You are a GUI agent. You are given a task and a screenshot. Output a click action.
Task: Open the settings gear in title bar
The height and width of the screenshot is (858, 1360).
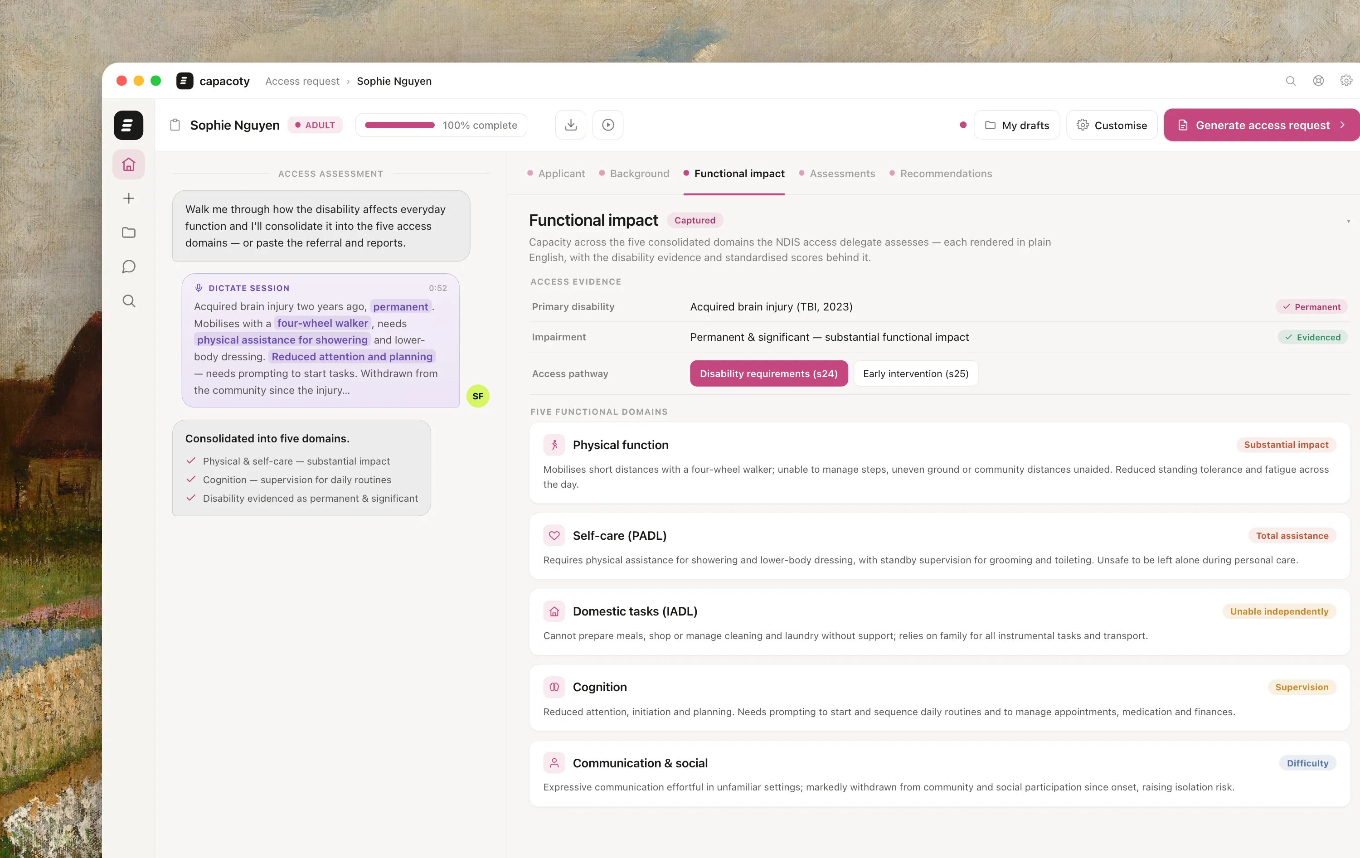(x=1346, y=81)
